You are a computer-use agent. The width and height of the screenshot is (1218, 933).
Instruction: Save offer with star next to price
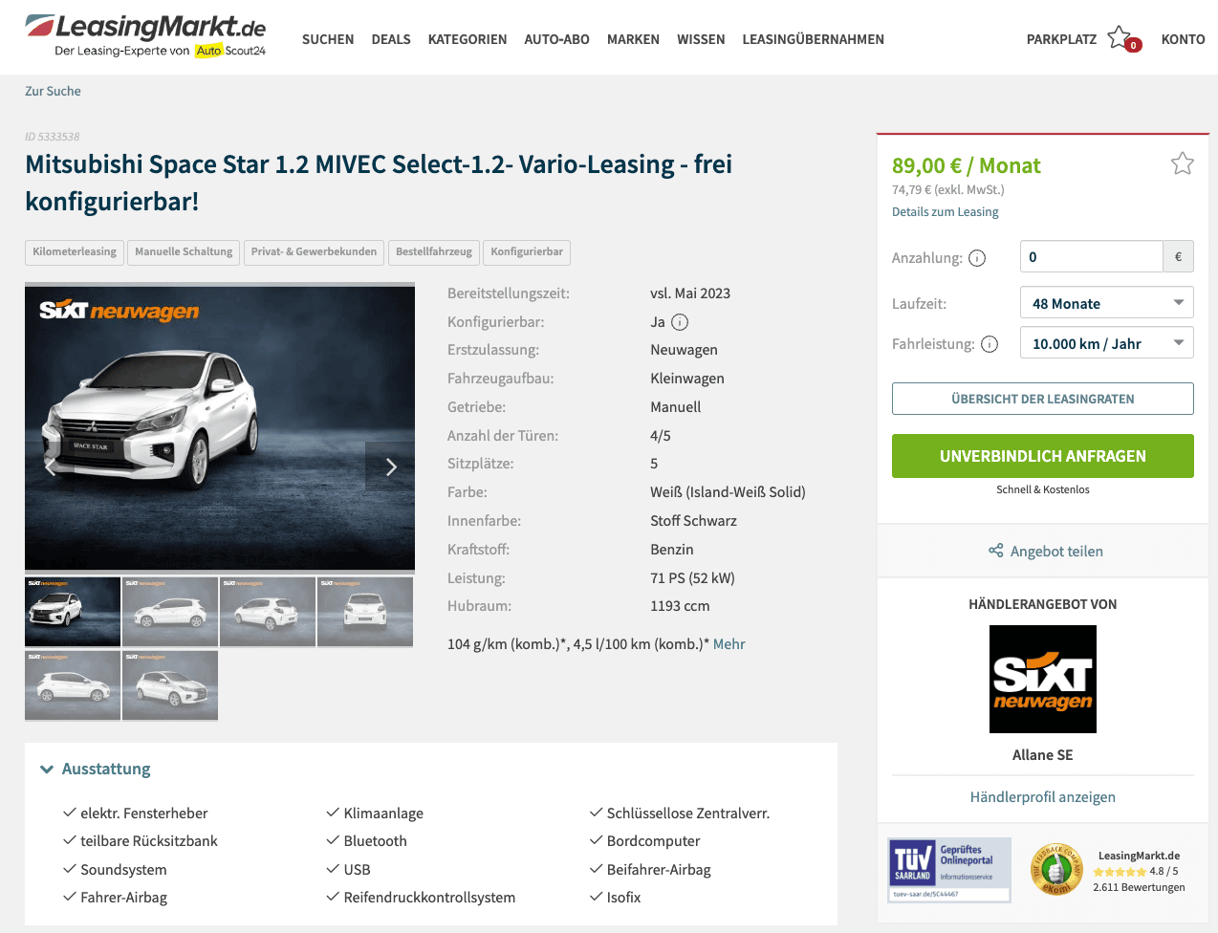[x=1183, y=163]
